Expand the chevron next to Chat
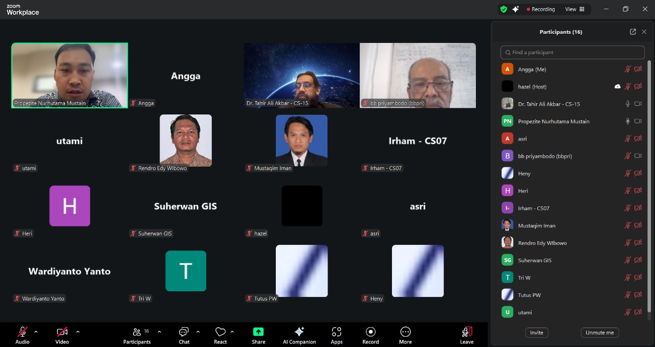Screen dimensions: 655x347 pyautogui.click(x=198, y=332)
